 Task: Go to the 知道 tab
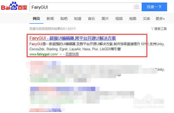[78, 19]
